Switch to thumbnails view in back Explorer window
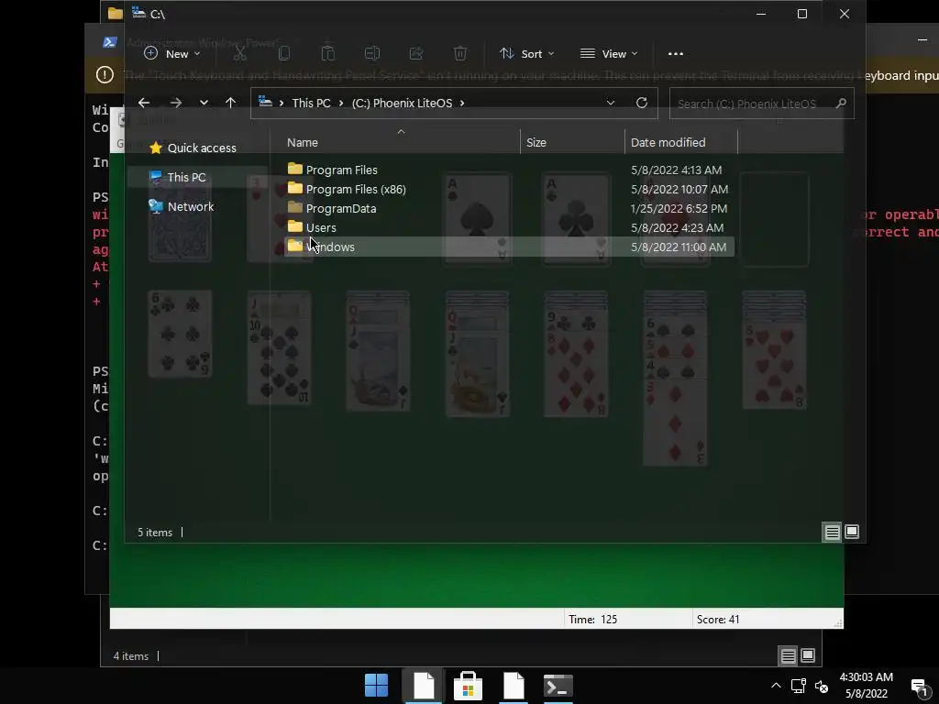 [x=808, y=655]
